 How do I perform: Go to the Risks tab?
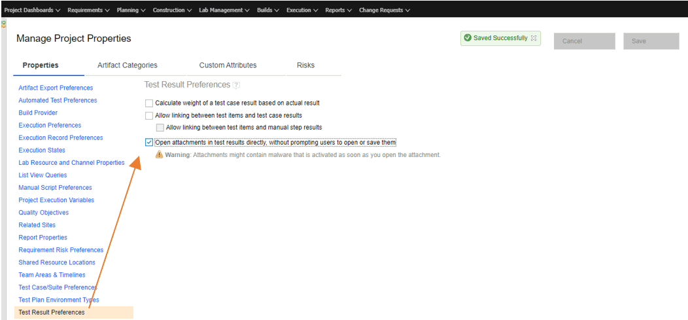click(305, 65)
